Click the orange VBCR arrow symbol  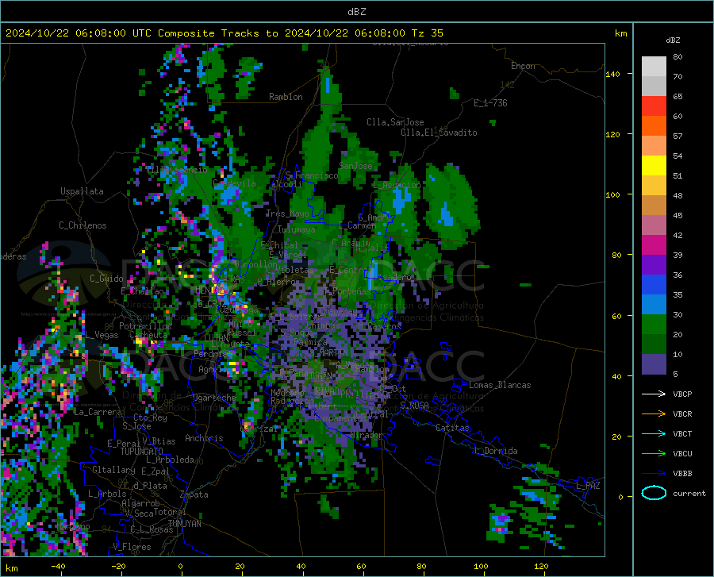tap(654, 414)
